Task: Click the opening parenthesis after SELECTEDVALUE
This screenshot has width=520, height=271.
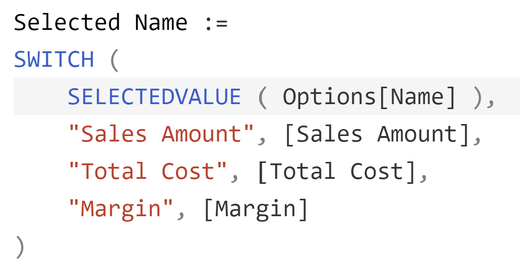Action: coord(262,98)
